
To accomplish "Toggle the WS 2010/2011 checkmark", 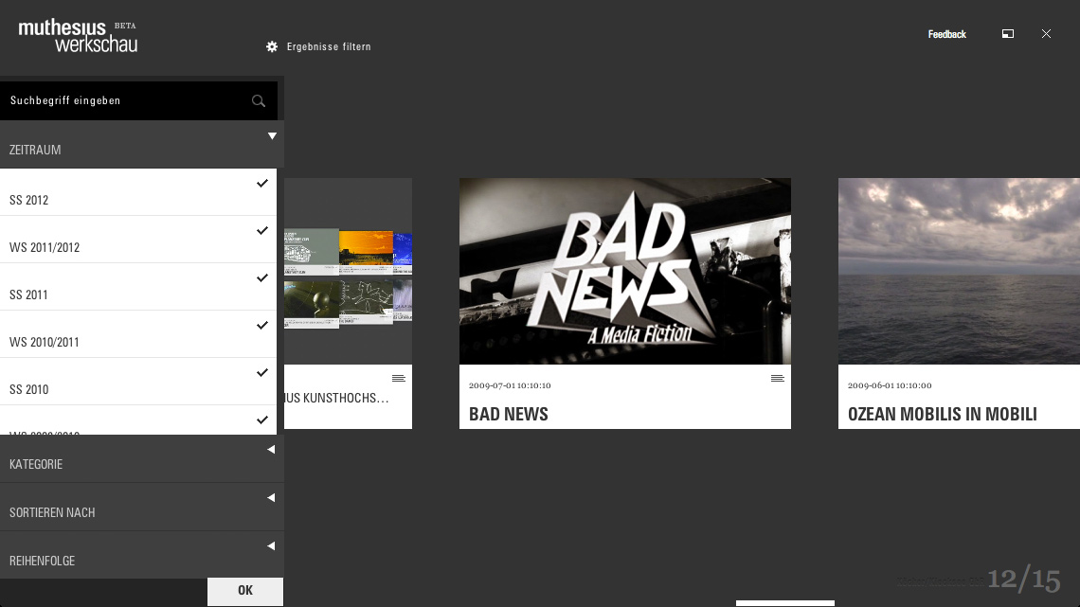I will click(262, 326).
